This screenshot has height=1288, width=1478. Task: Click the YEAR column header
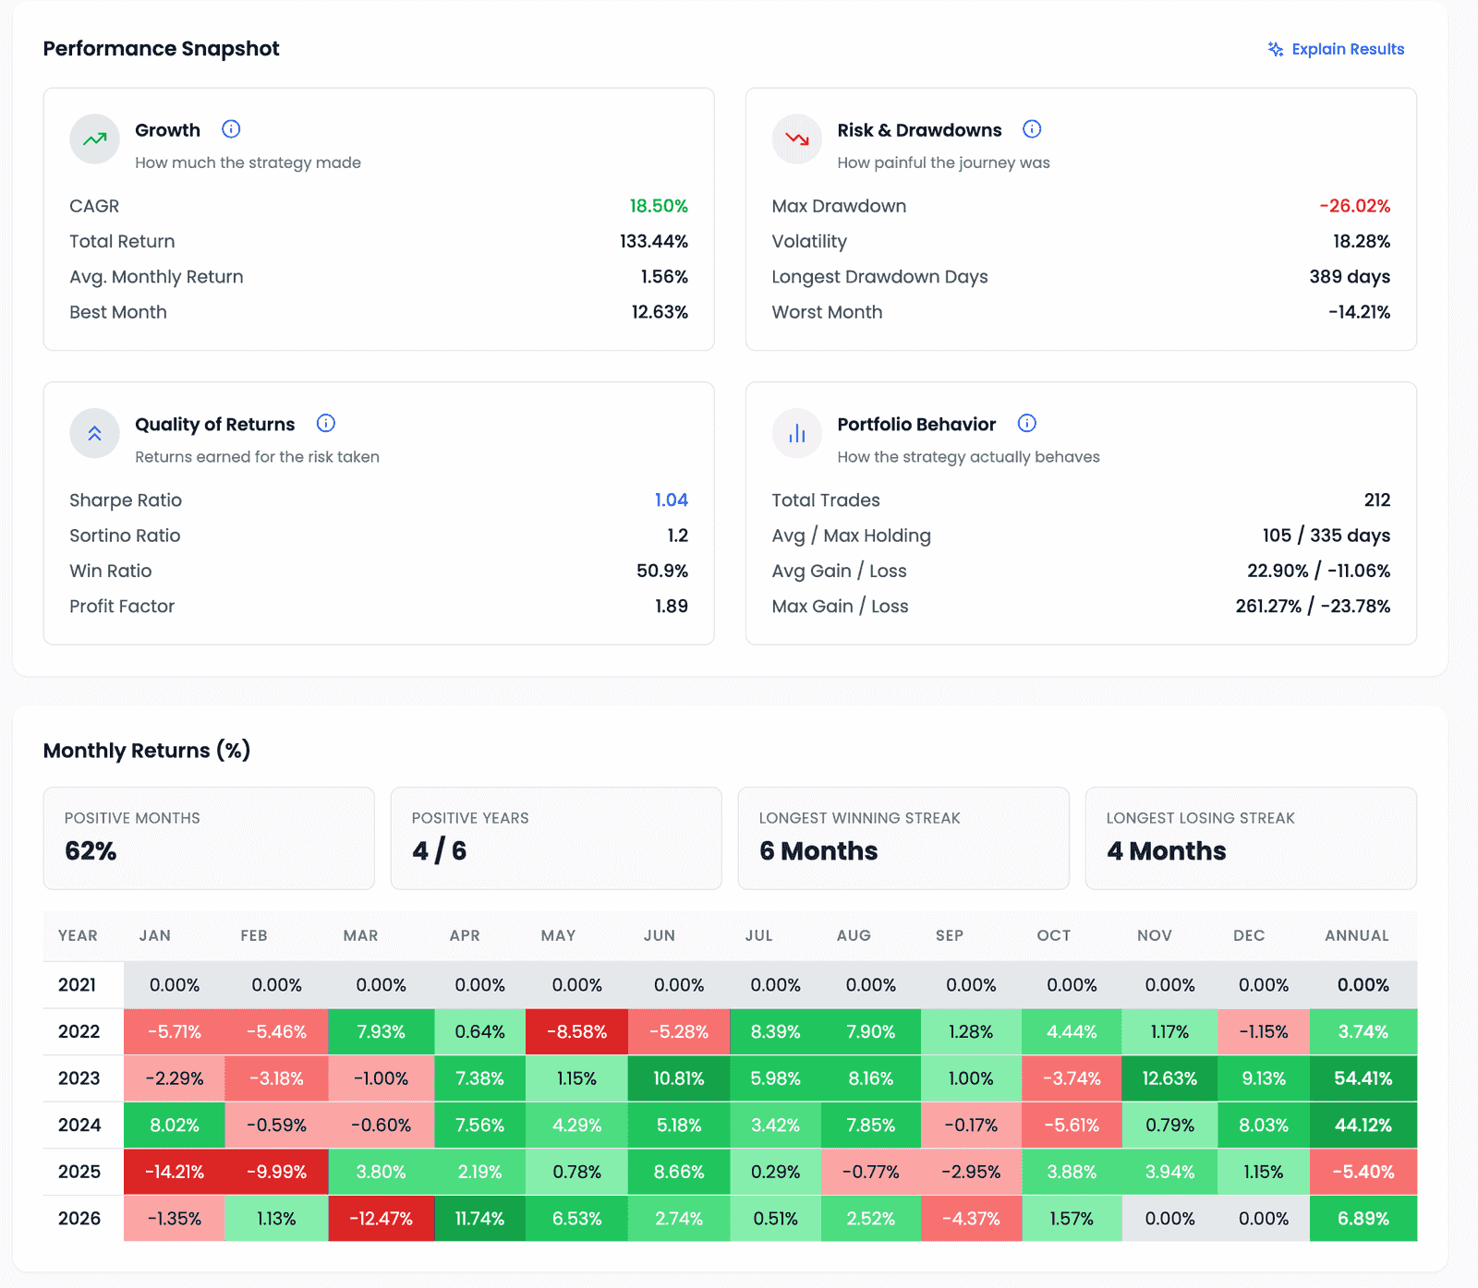[78, 935]
